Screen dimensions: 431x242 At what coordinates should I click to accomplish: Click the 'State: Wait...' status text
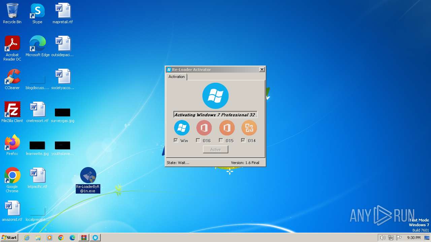(178, 163)
